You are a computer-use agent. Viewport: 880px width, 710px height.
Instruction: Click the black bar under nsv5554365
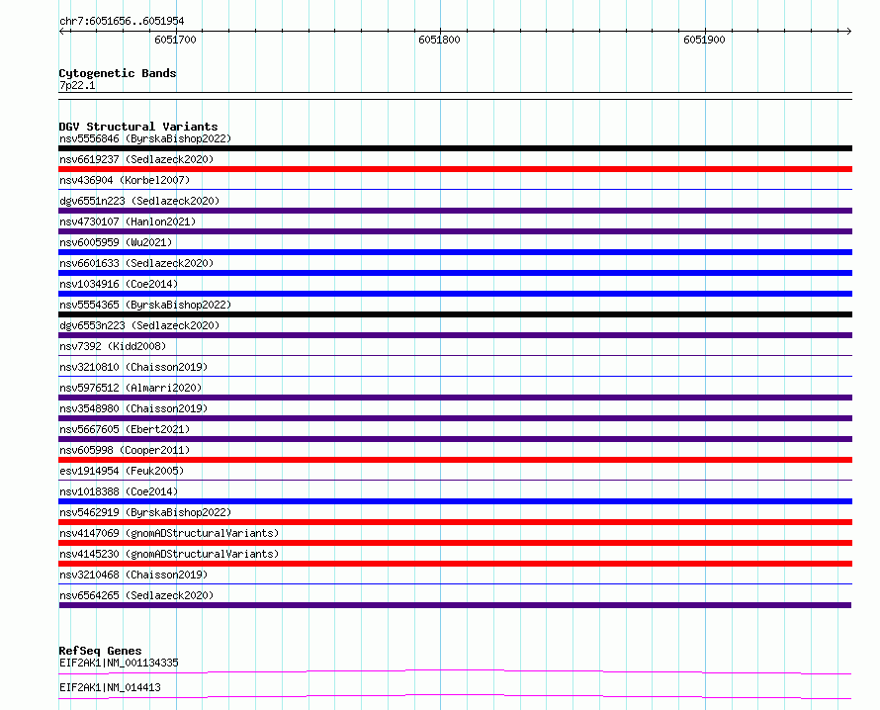click(x=455, y=314)
